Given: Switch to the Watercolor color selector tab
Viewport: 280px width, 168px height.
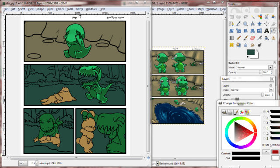Looking at the screenshot, I should [x=236, y=112].
